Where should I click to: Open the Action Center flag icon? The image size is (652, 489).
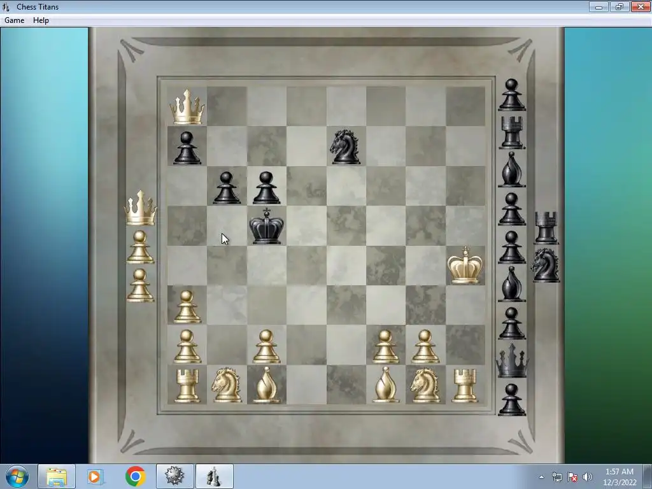click(572, 477)
